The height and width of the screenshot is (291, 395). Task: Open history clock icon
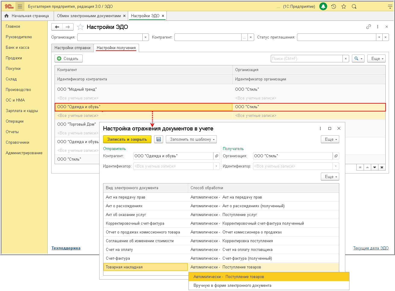click(x=333, y=6)
